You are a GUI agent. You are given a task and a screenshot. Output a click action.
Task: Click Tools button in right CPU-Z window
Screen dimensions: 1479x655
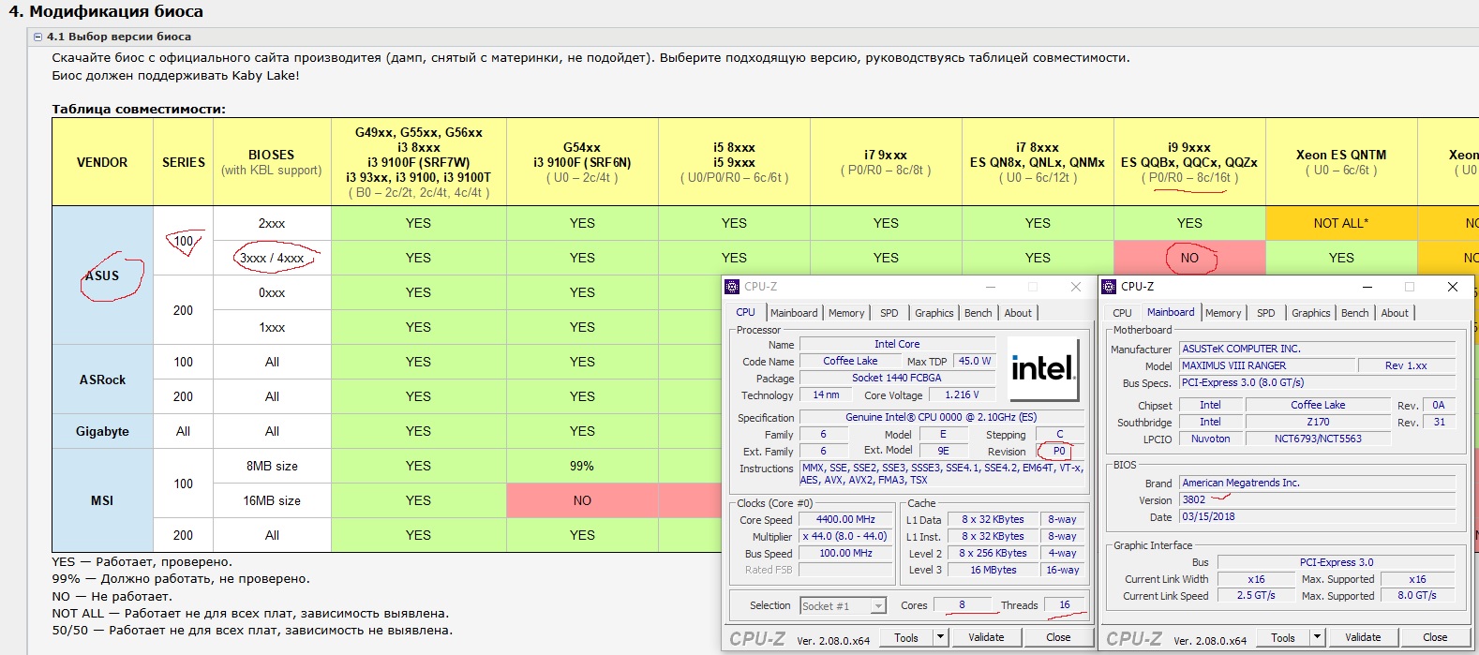tap(1283, 638)
